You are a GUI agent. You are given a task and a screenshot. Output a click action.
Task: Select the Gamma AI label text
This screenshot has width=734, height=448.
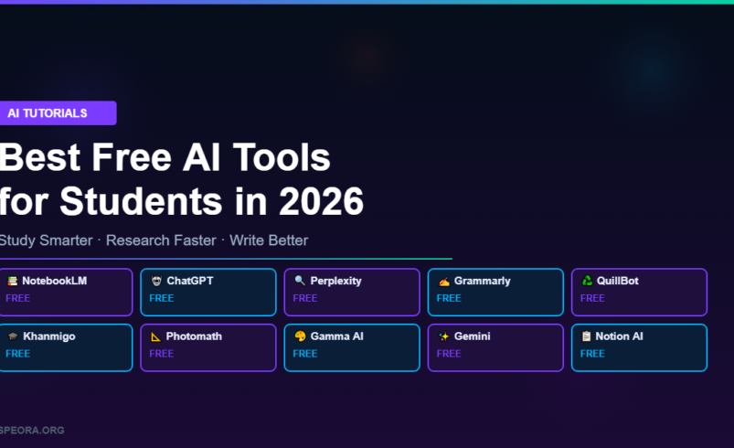click(337, 336)
